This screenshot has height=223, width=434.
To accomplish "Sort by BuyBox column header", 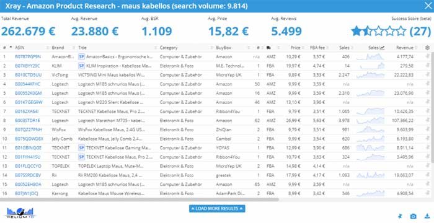I will pyautogui.click(x=223, y=48).
